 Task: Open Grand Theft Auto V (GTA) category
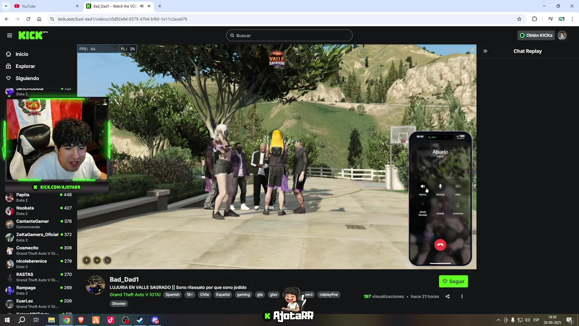[135, 294]
